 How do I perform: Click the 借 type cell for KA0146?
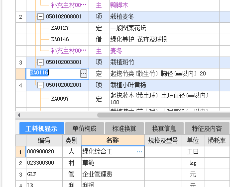coord(99,40)
